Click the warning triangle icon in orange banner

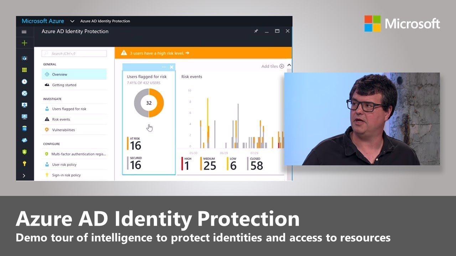pos(124,53)
